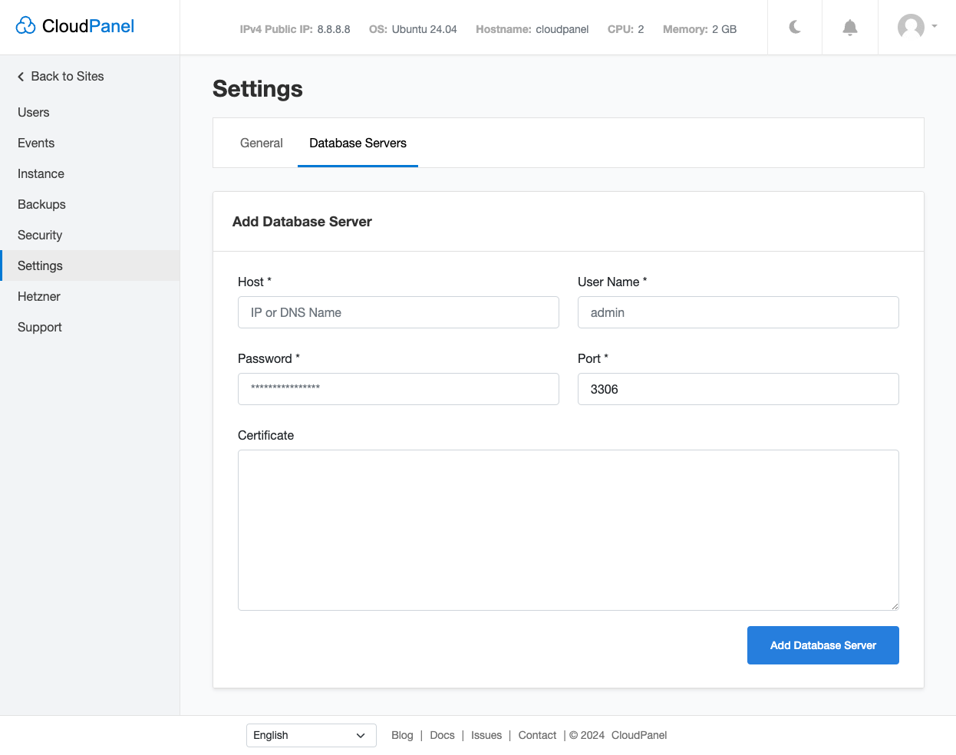This screenshot has height=755, width=956.
Task: Navigate back using the Back to Sites chevron
Action: click(x=20, y=76)
